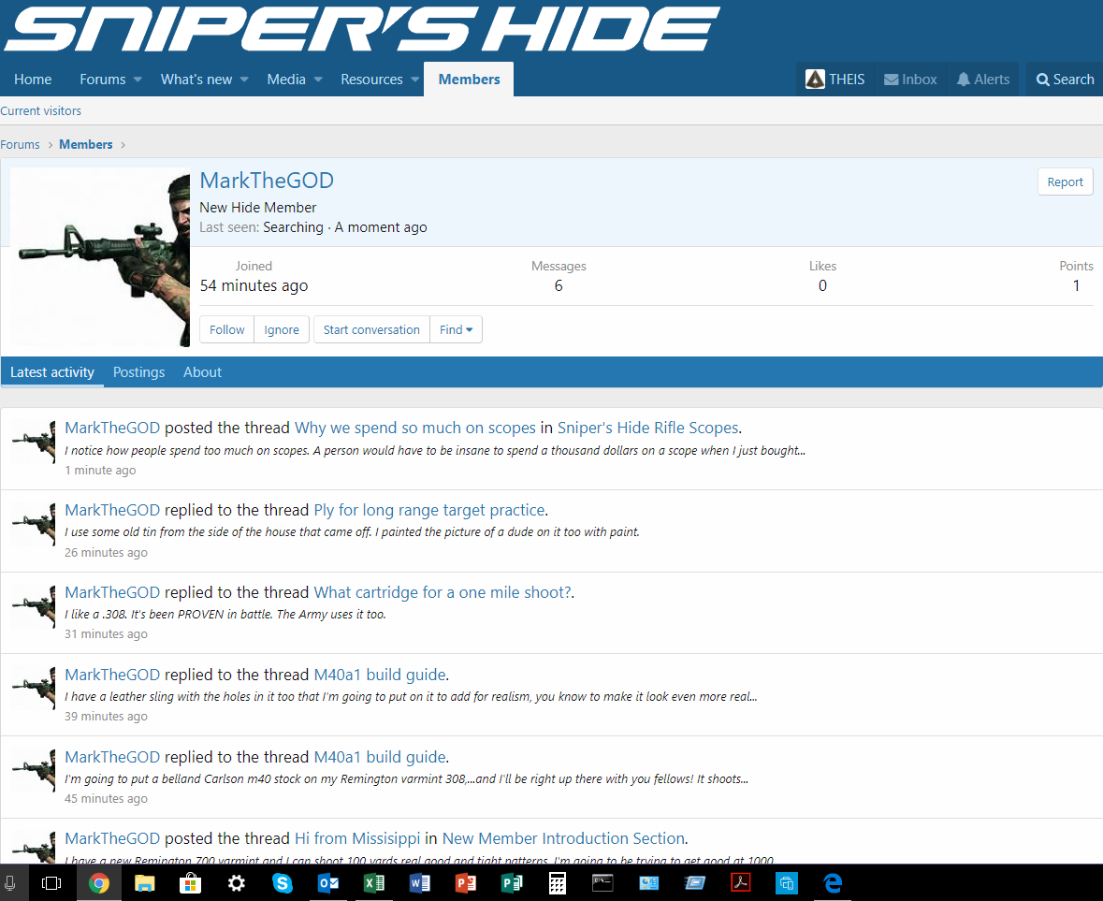Click the MarkTheGOD profile name heading
Viewport: 1103px width, 901px height.
pyautogui.click(x=267, y=181)
